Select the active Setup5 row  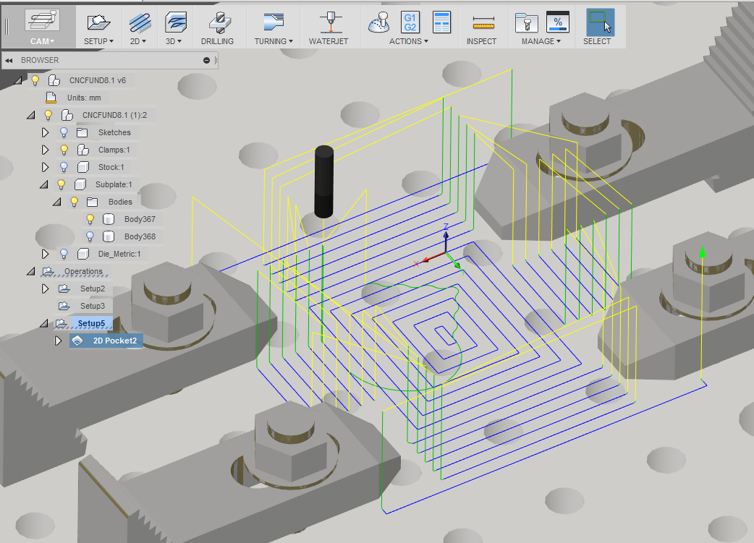pyautogui.click(x=91, y=323)
